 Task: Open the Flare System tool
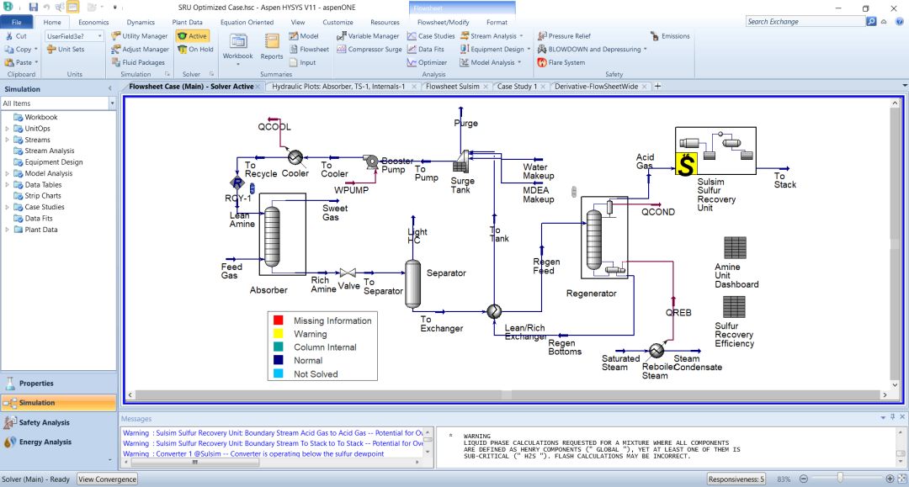pos(561,62)
